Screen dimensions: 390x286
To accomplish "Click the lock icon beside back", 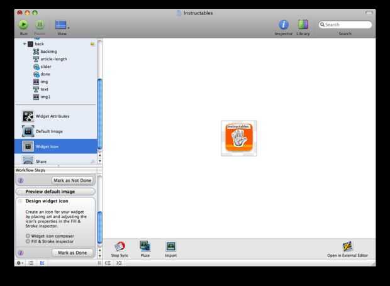I will [92, 44].
